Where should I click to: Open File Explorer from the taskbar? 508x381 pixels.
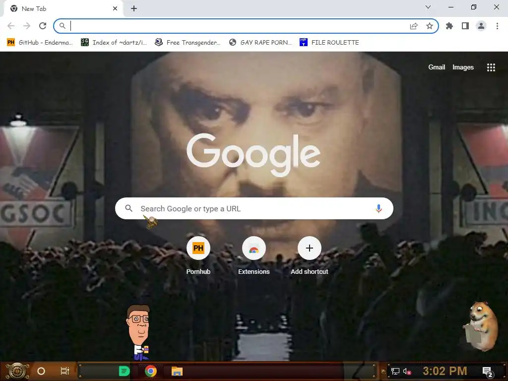tap(177, 371)
